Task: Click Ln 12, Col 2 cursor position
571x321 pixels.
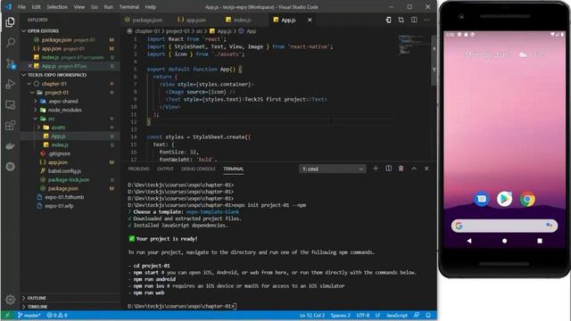Action: coord(312,315)
